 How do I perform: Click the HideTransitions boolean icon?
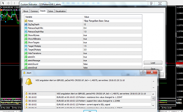pyautogui.click(x=26, y=53)
